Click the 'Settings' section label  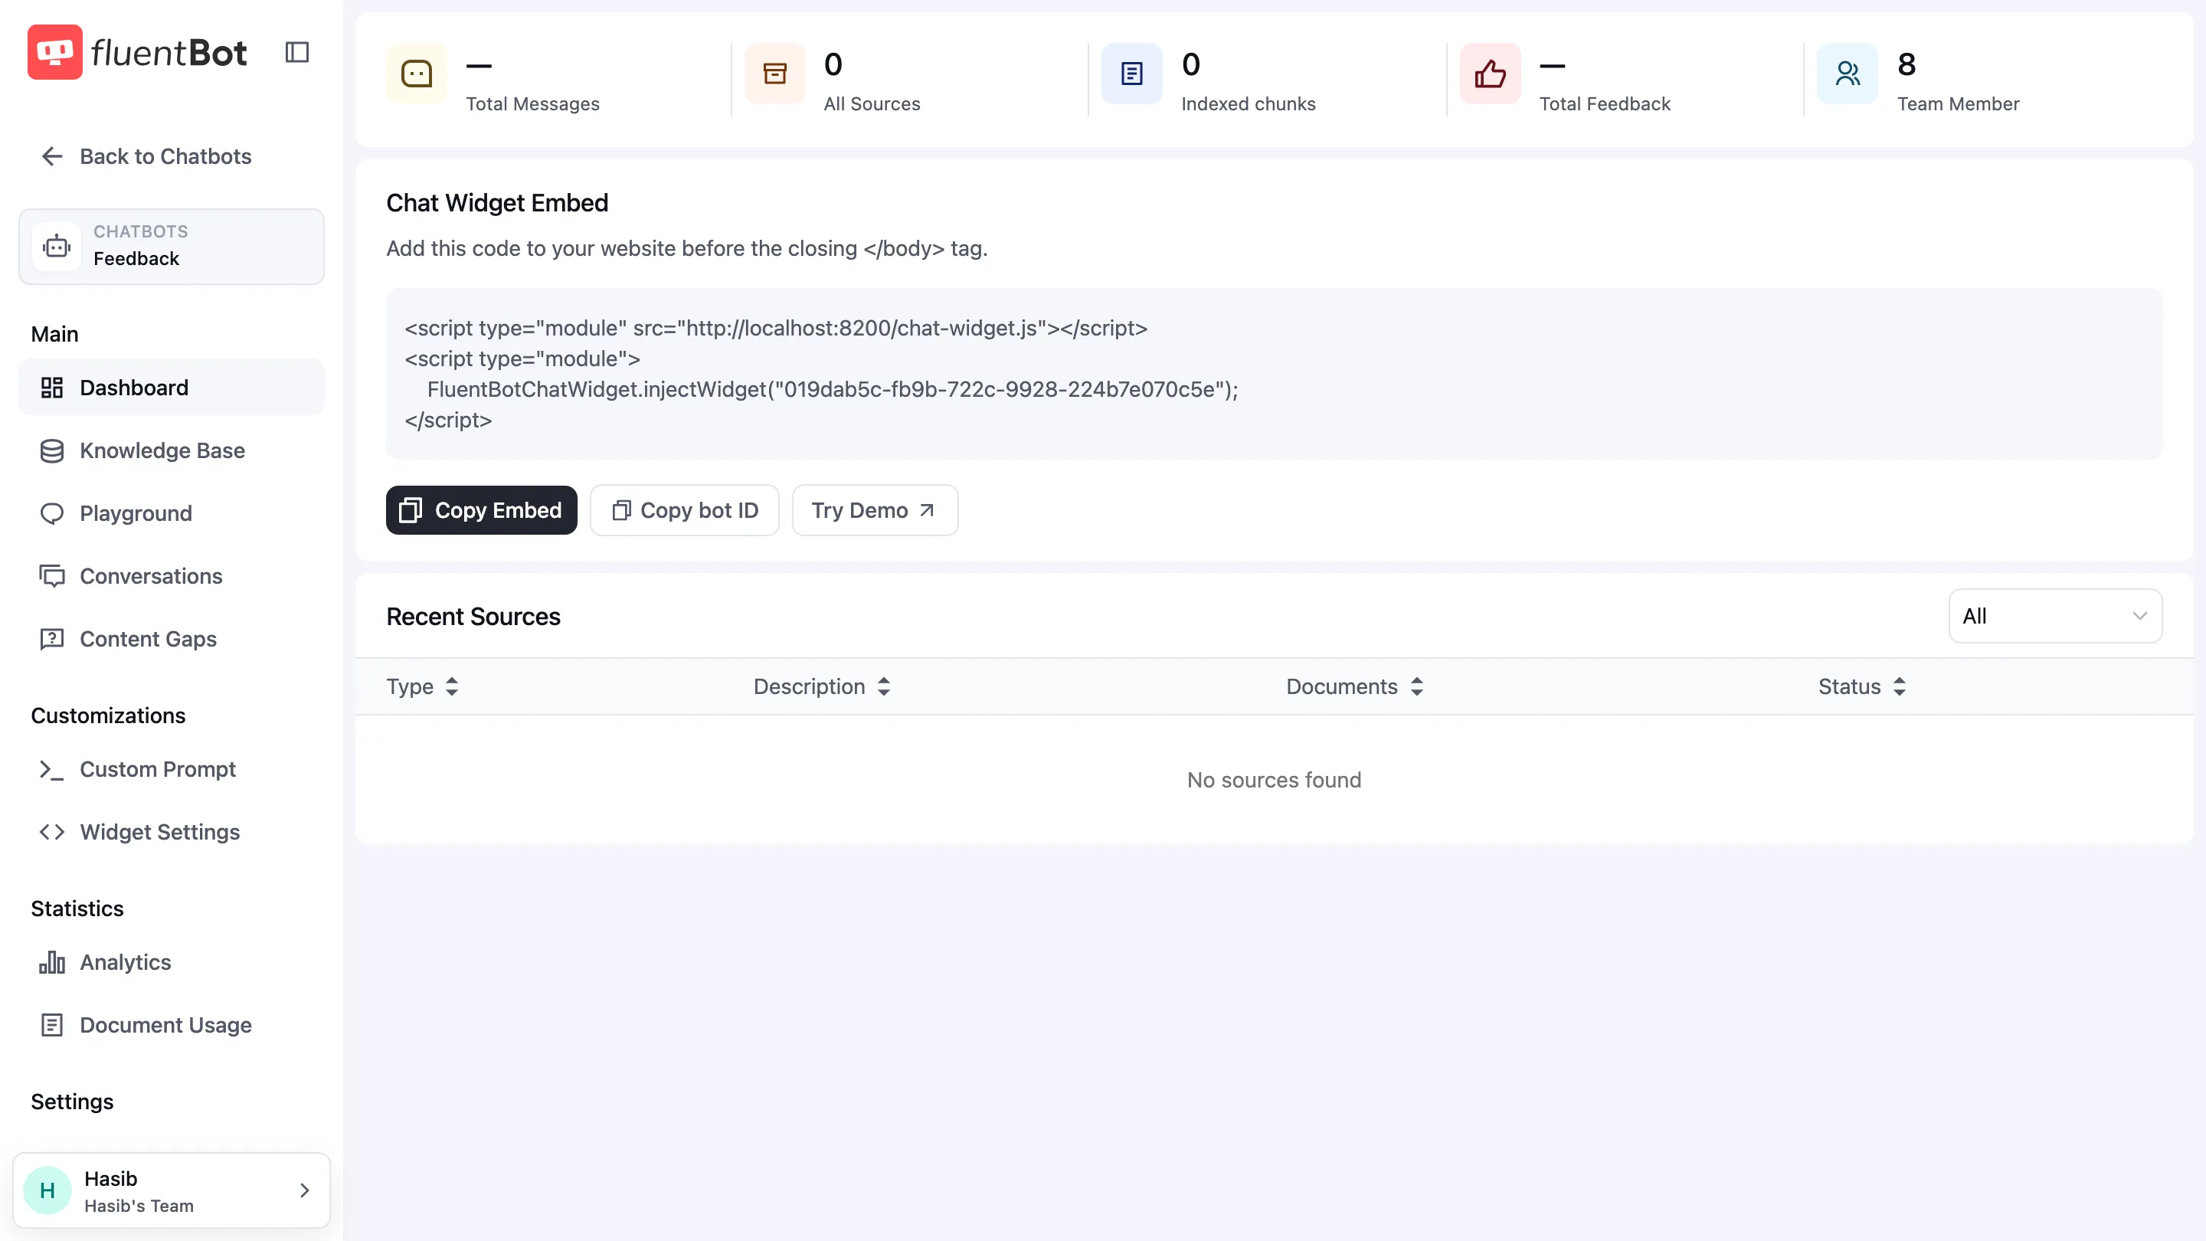72,1102
